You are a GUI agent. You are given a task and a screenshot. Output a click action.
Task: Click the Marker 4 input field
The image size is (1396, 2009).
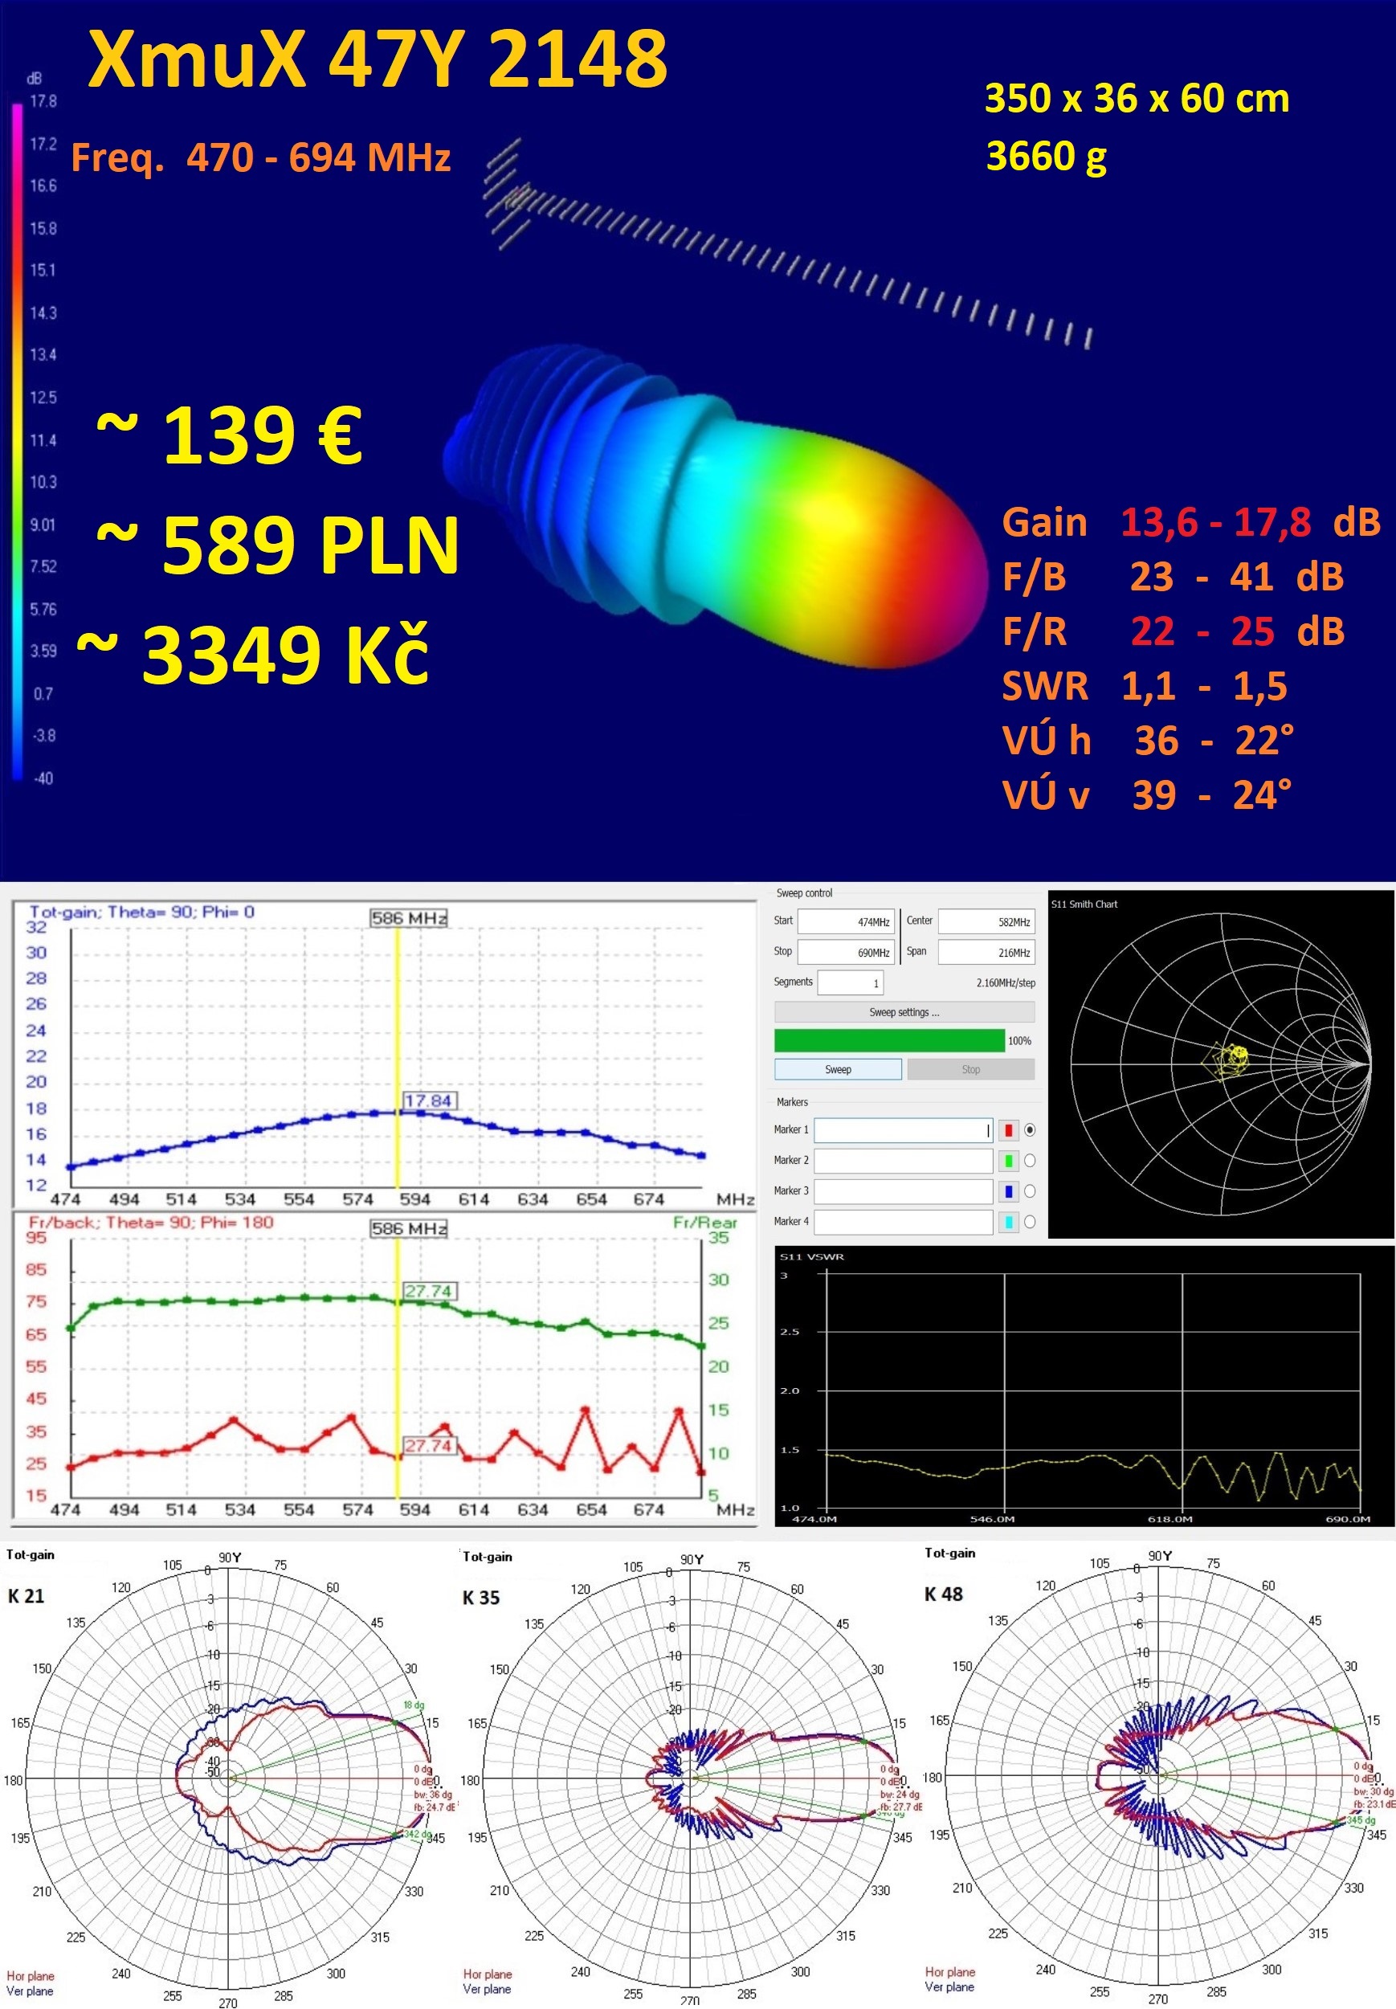[904, 1222]
